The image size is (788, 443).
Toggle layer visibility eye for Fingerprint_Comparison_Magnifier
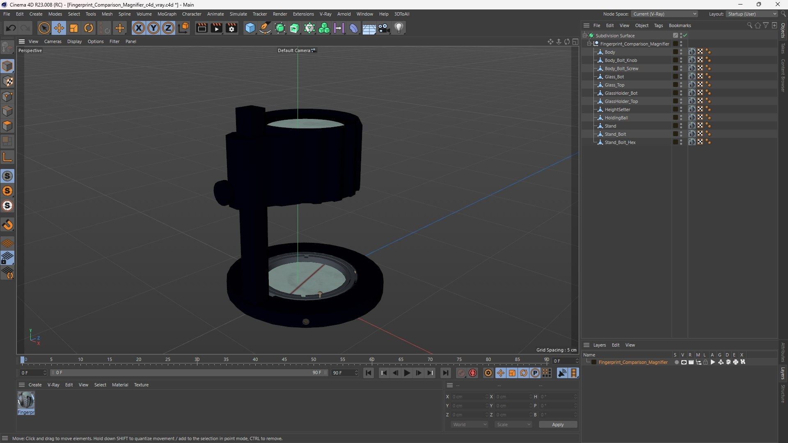[684, 362]
